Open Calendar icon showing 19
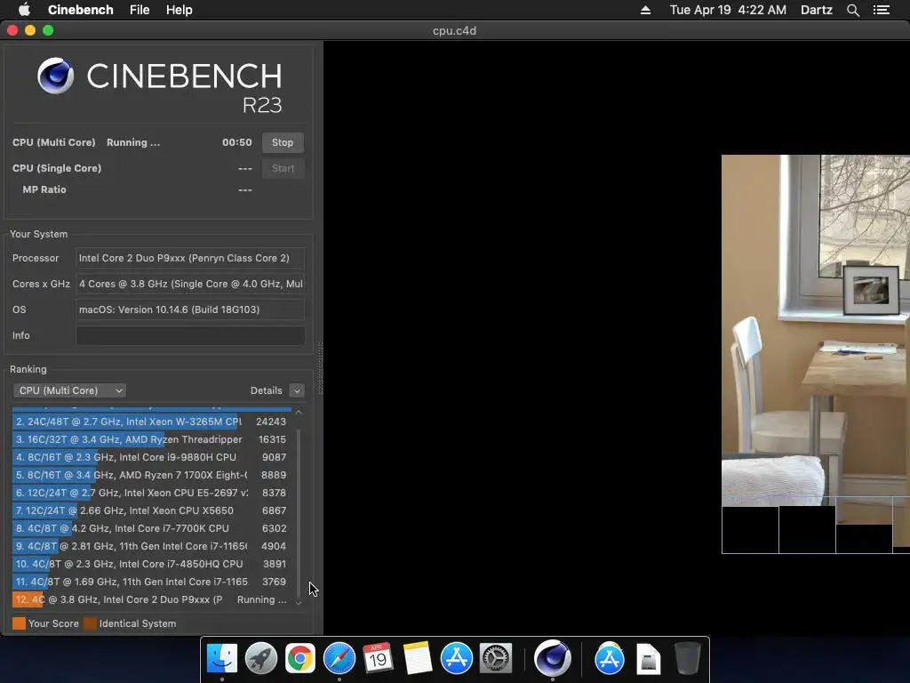The width and height of the screenshot is (910, 683). (378, 659)
